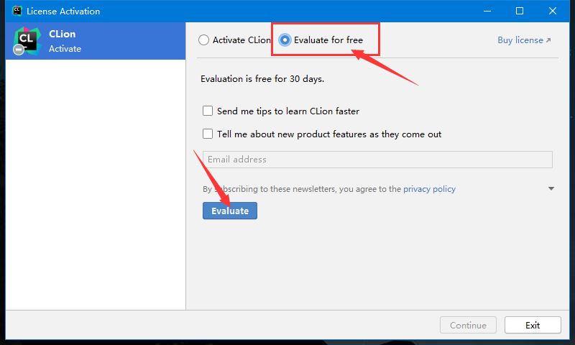Click the Exit button
This screenshot has height=345, width=575.
533,325
